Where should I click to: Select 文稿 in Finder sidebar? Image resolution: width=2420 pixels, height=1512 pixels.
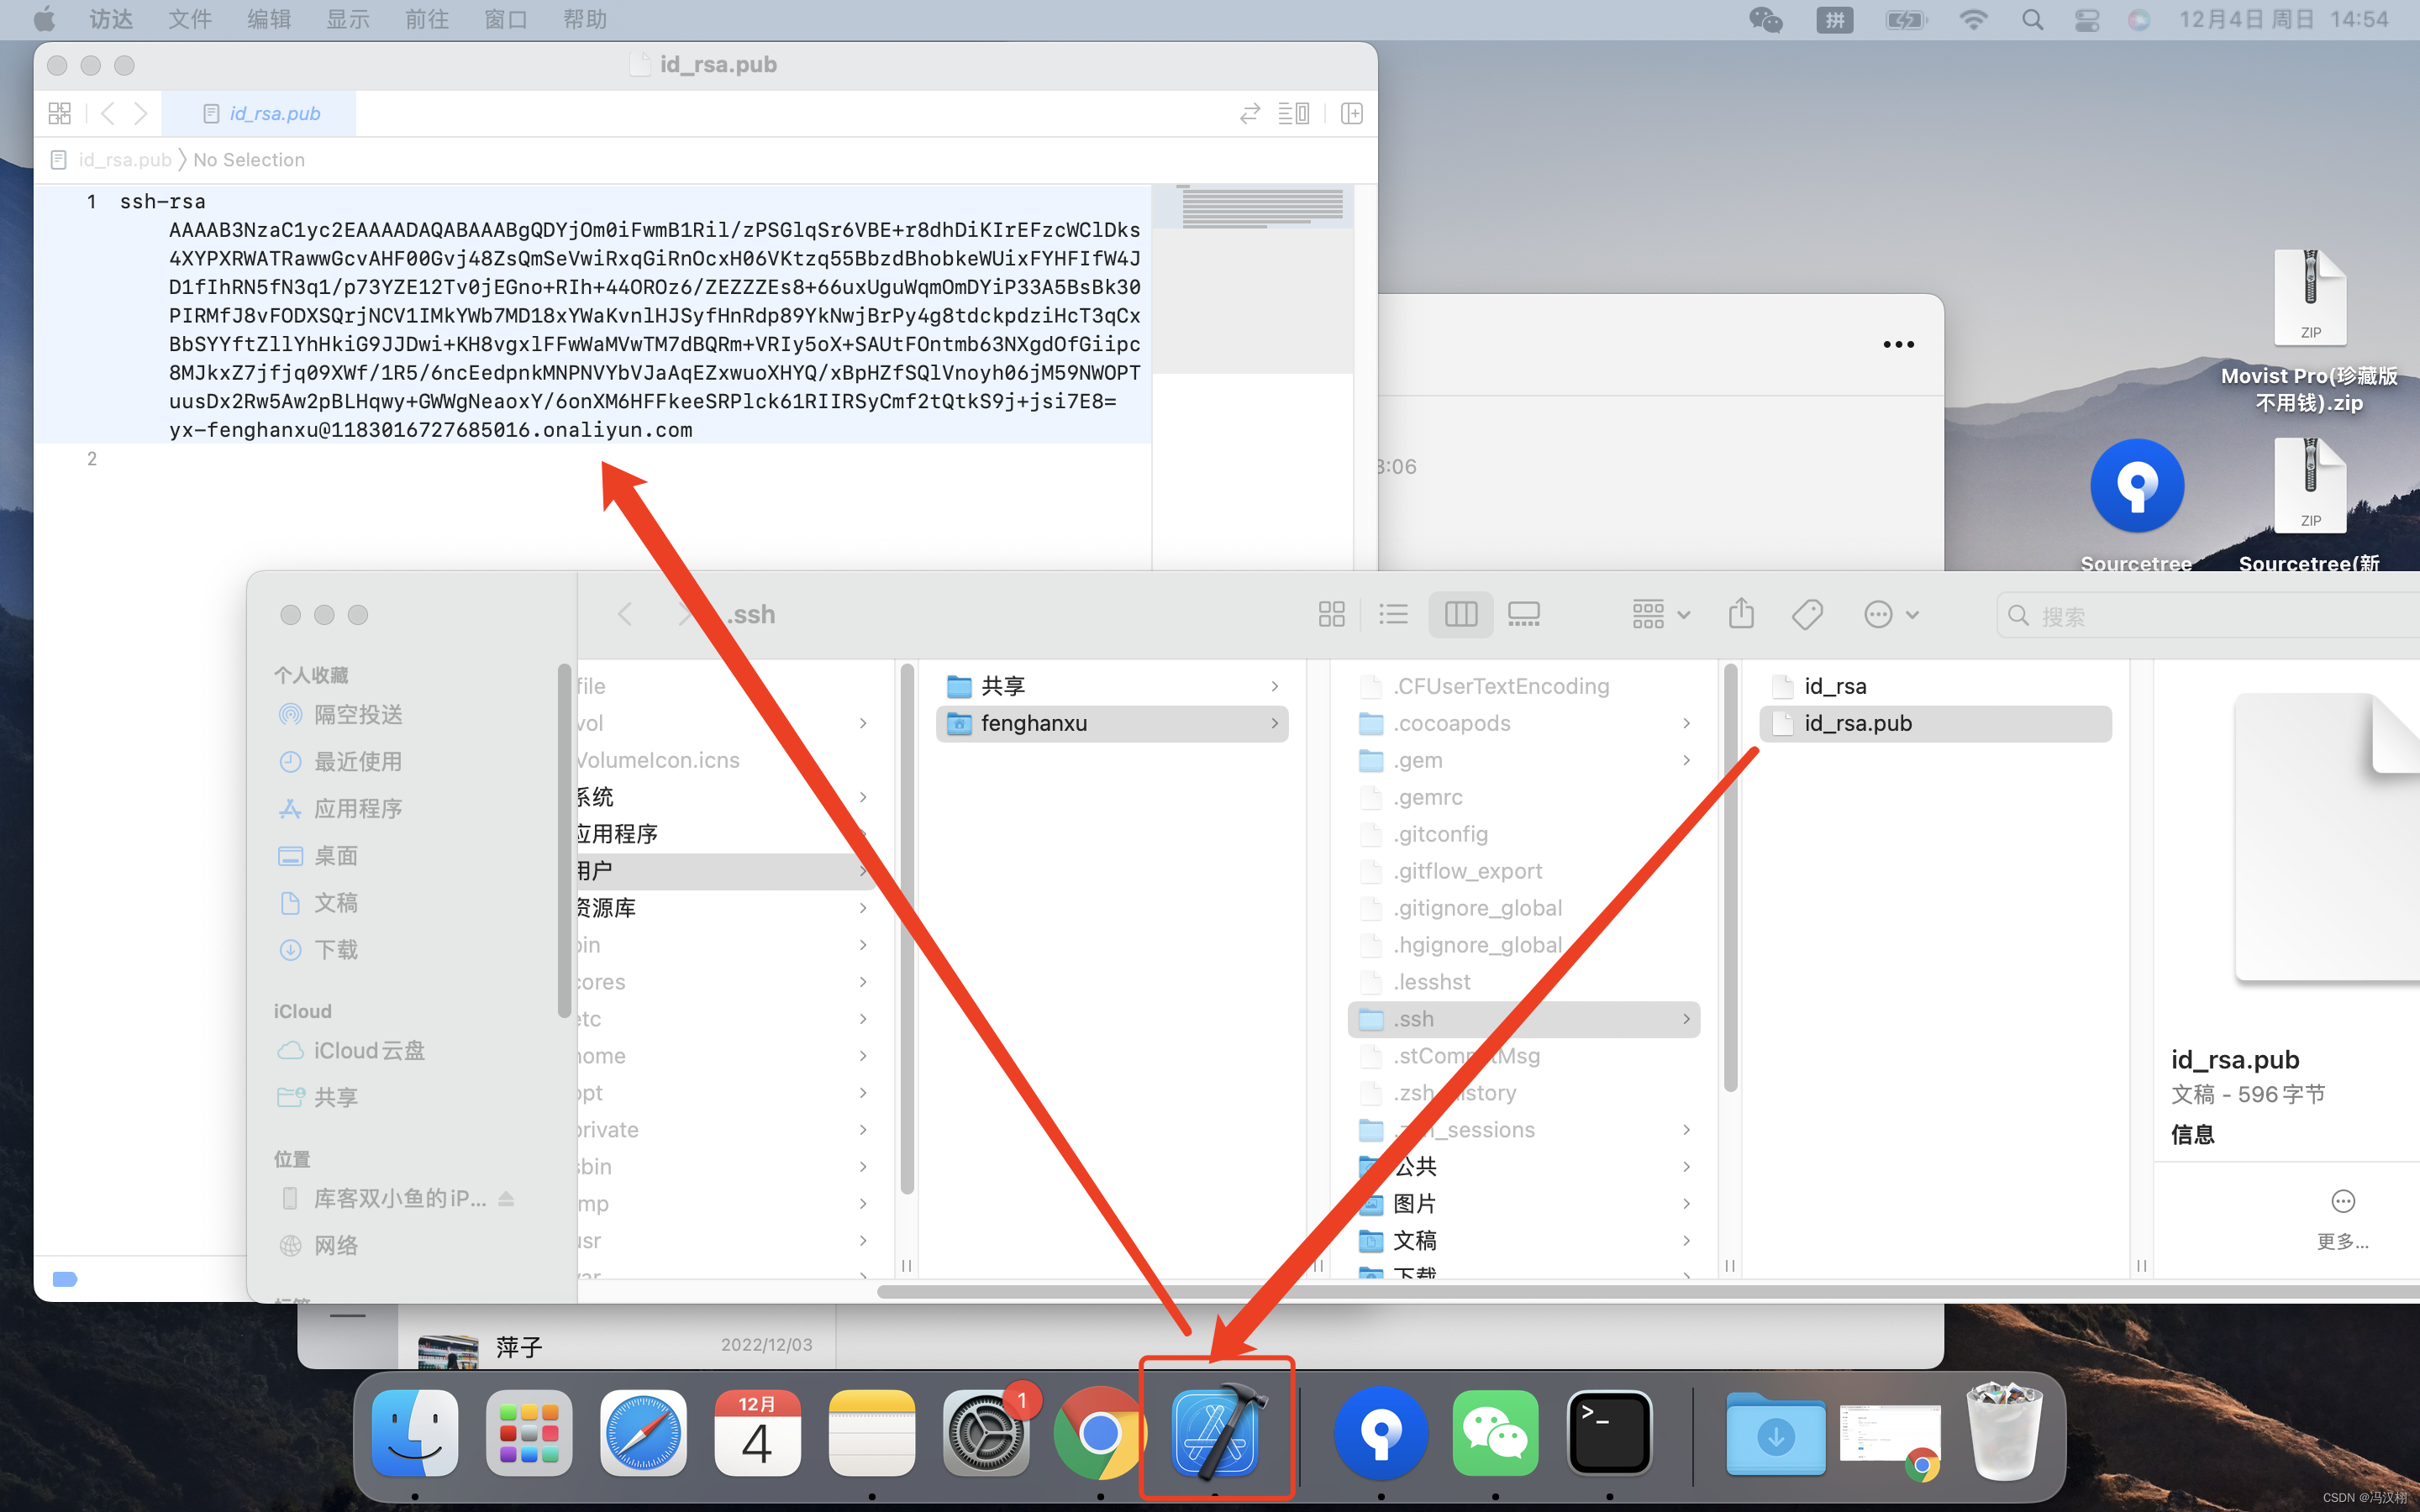318,902
